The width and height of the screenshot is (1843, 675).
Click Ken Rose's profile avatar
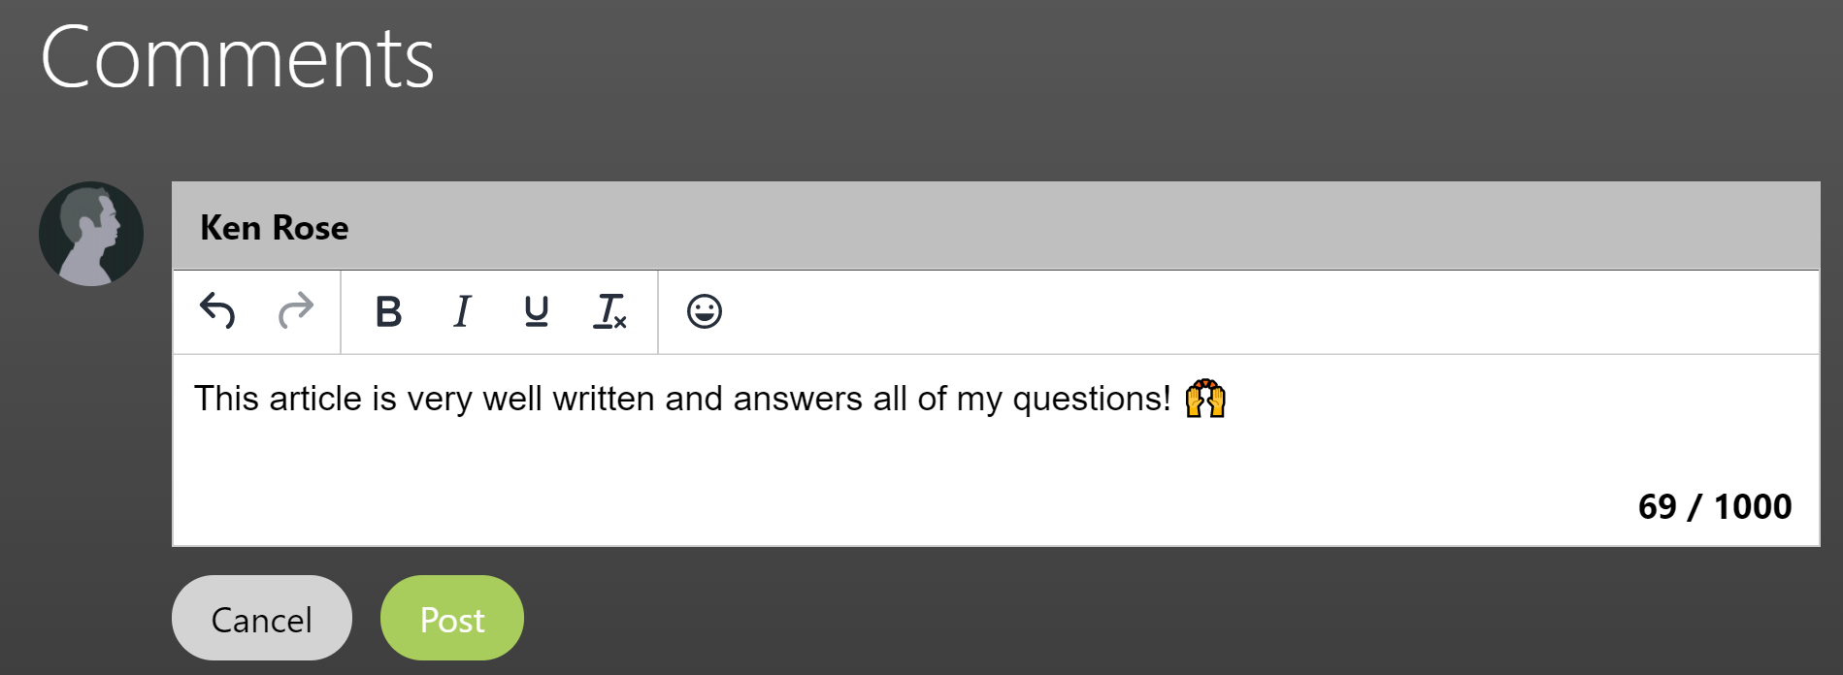point(91,234)
